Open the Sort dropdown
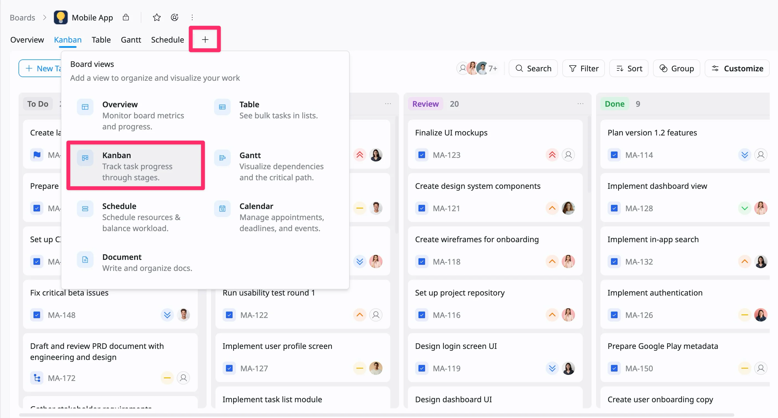Viewport: 778px width, 418px height. (x=628, y=69)
